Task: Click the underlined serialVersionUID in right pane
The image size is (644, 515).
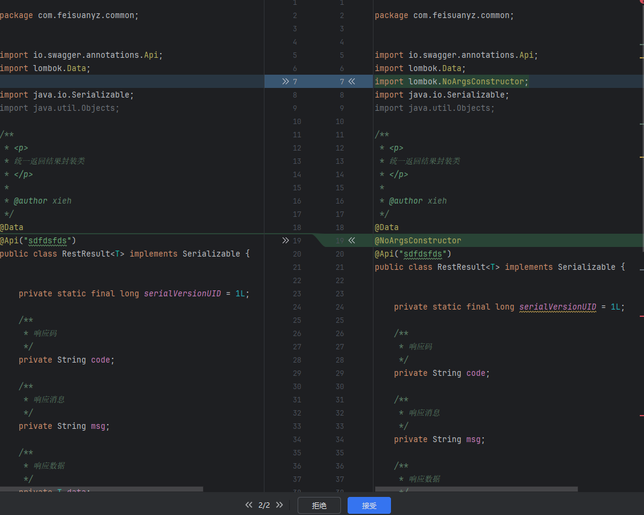Action: (x=557, y=307)
